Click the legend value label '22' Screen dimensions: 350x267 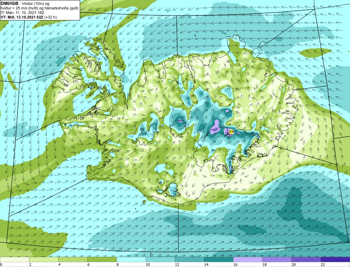[323, 265]
